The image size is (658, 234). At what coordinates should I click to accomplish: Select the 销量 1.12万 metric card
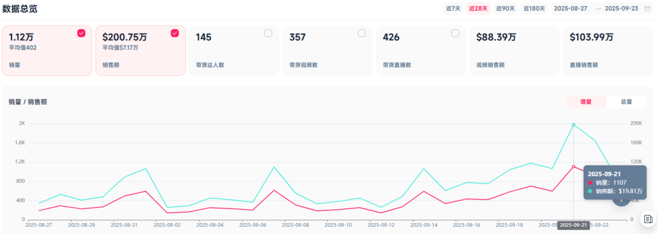point(47,50)
